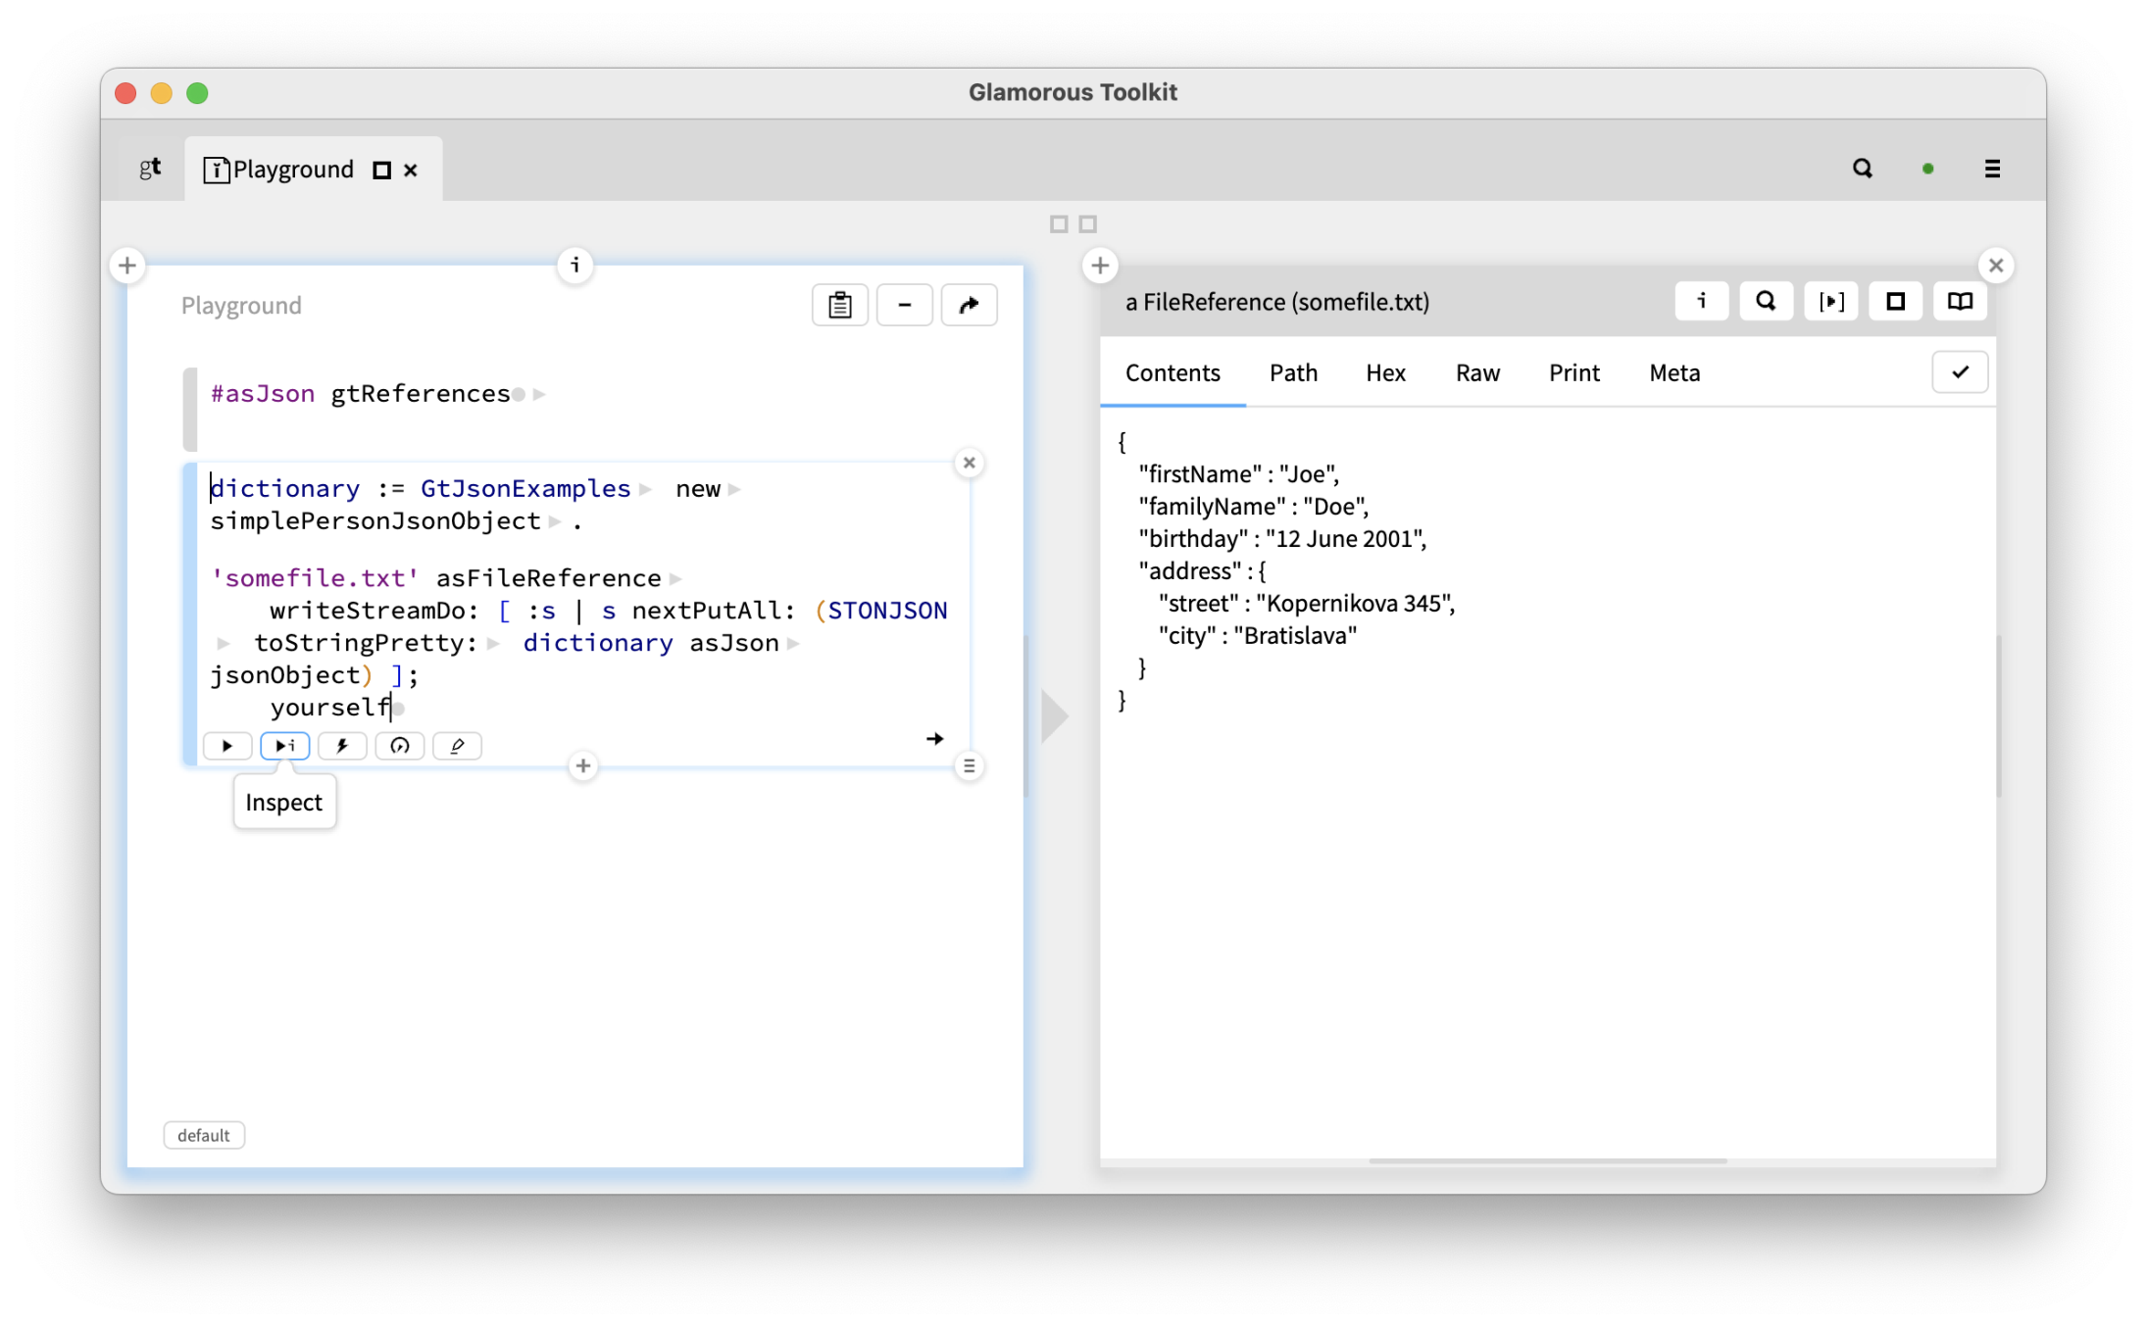2147x1327 pixels.
Task: Click the green status indicator dot
Action: coord(1927,169)
